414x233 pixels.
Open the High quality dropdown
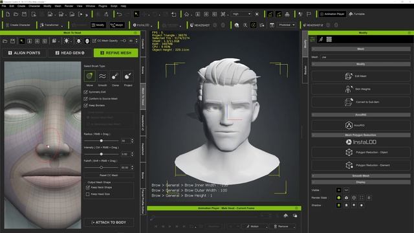tap(241, 14)
